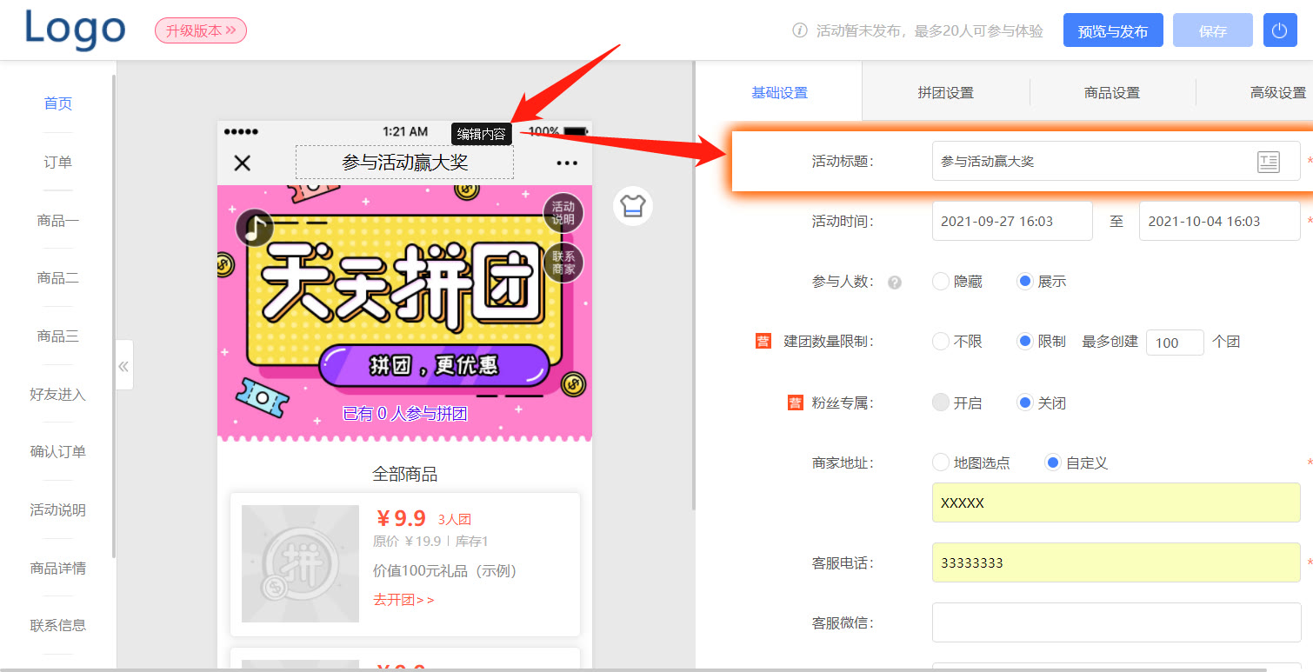Enable 开启 for 粉丝专属 option
Viewport: 1313px width, 672px height.
940,403
